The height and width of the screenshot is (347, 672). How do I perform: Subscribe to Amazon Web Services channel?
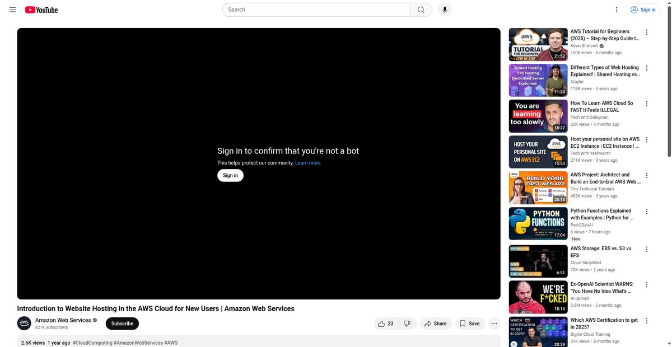[122, 323]
